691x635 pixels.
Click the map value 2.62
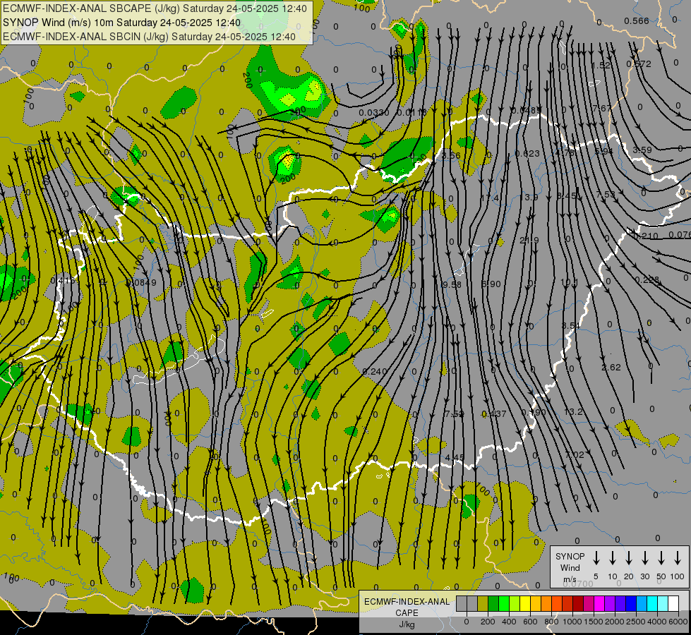tap(611, 367)
